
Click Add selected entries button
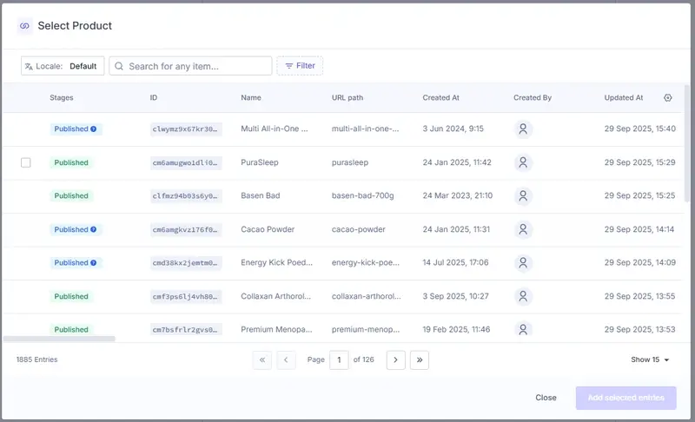point(625,398)
